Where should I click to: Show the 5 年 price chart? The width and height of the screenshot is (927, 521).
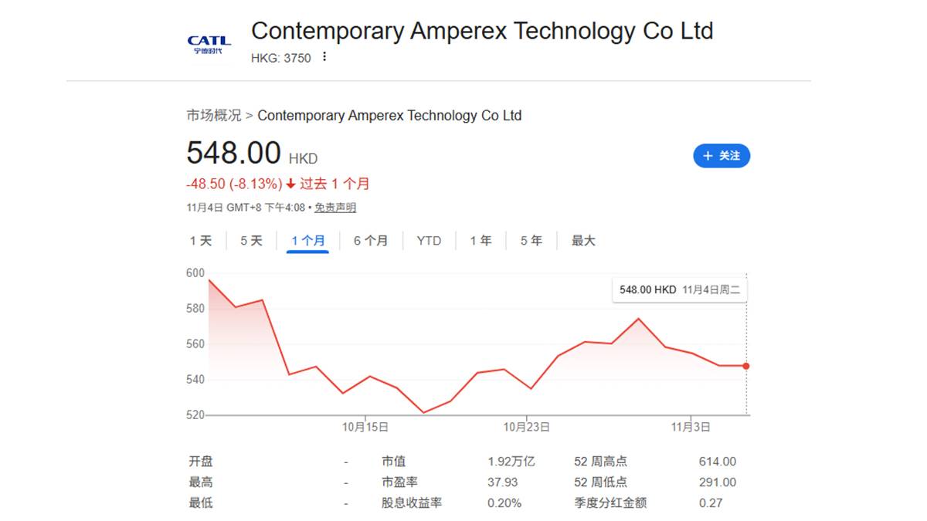point(531,241)
